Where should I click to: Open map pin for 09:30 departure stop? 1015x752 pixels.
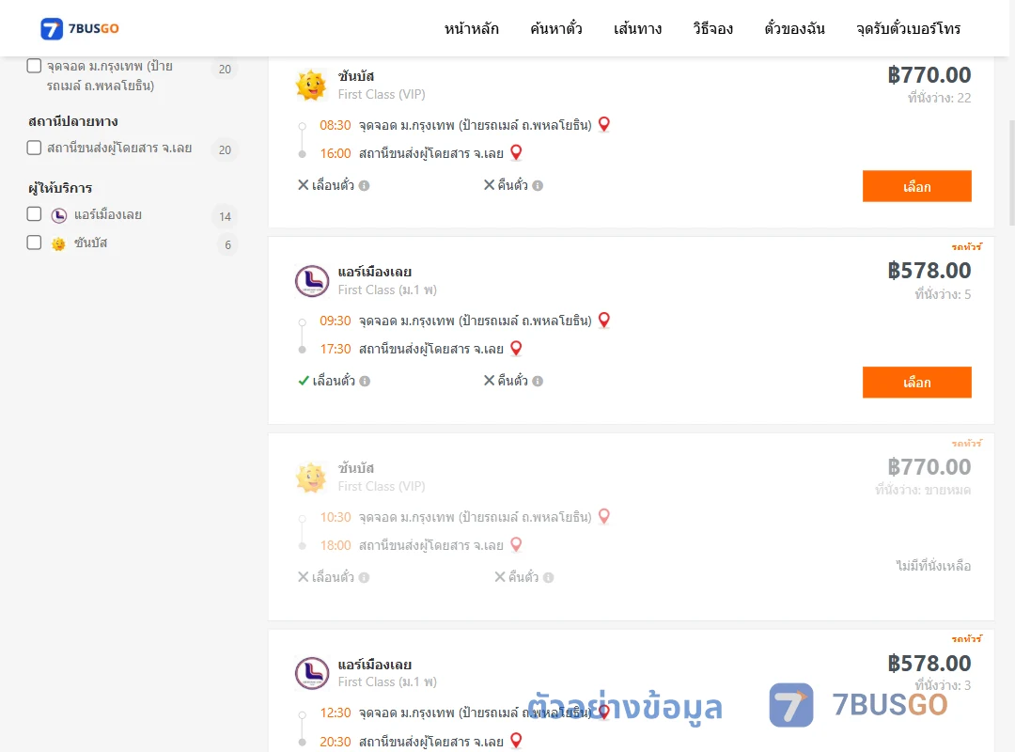604,320
